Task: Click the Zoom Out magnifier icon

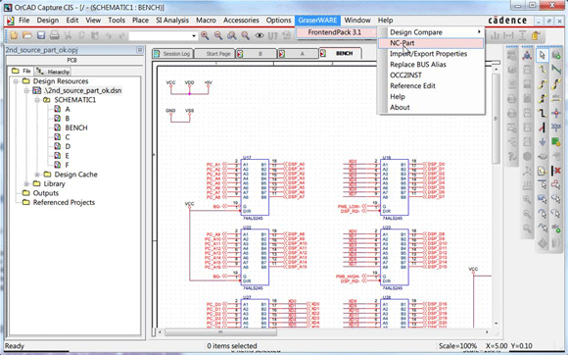Action: pyautogui.click(x=218, y=35)
